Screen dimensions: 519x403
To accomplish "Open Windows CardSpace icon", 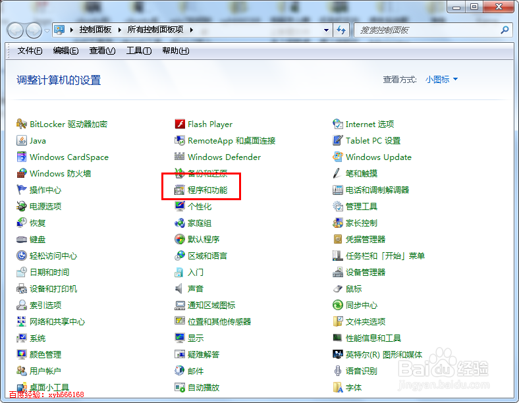I will 22,157.
